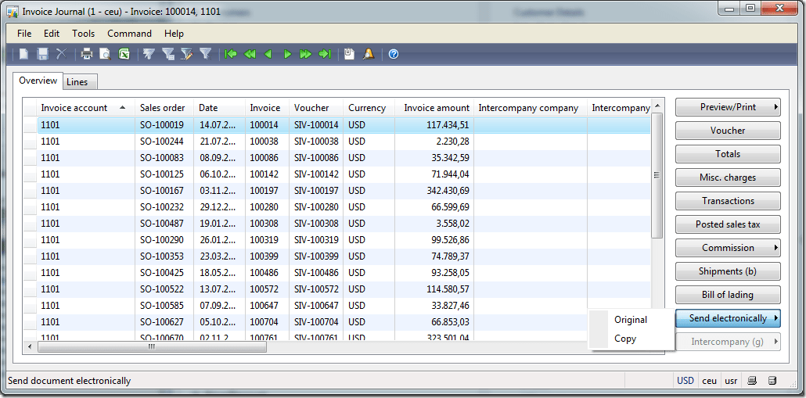
Task: Click the Print icon in toolbar
Action: 87,54
